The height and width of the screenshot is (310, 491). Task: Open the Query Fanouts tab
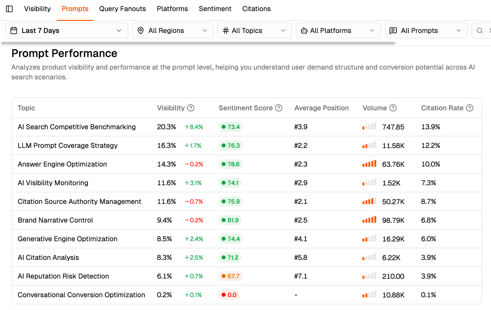[122, 9]
